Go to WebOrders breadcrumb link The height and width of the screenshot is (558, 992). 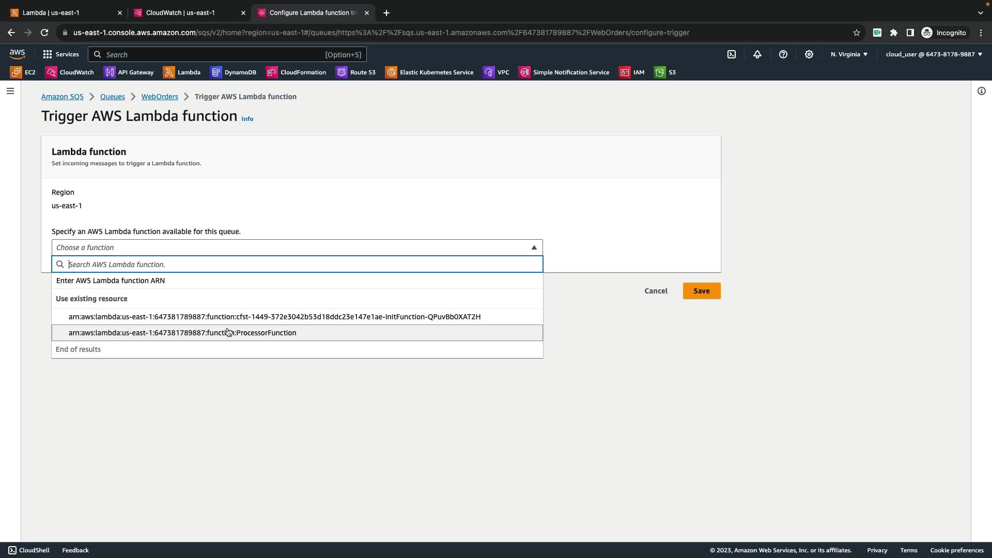(x=160, y=97)
